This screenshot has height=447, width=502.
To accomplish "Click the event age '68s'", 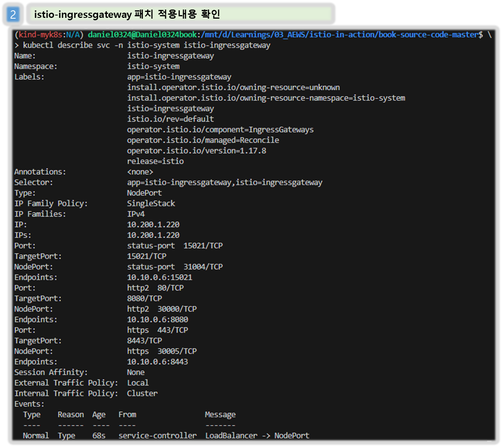I will (x=99, y=435).
